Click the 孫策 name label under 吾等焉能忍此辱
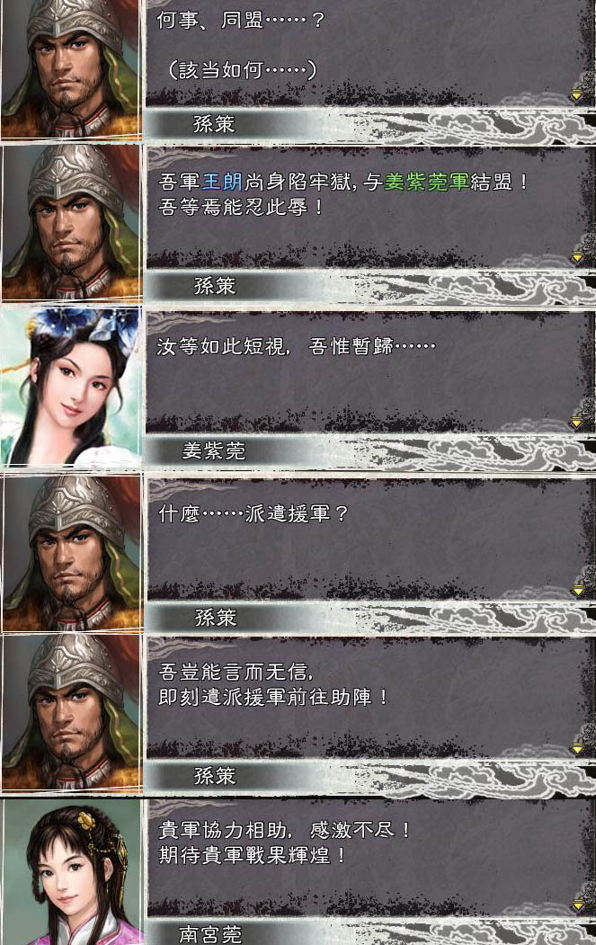596x945 pixels. click(x=215, y=285)
